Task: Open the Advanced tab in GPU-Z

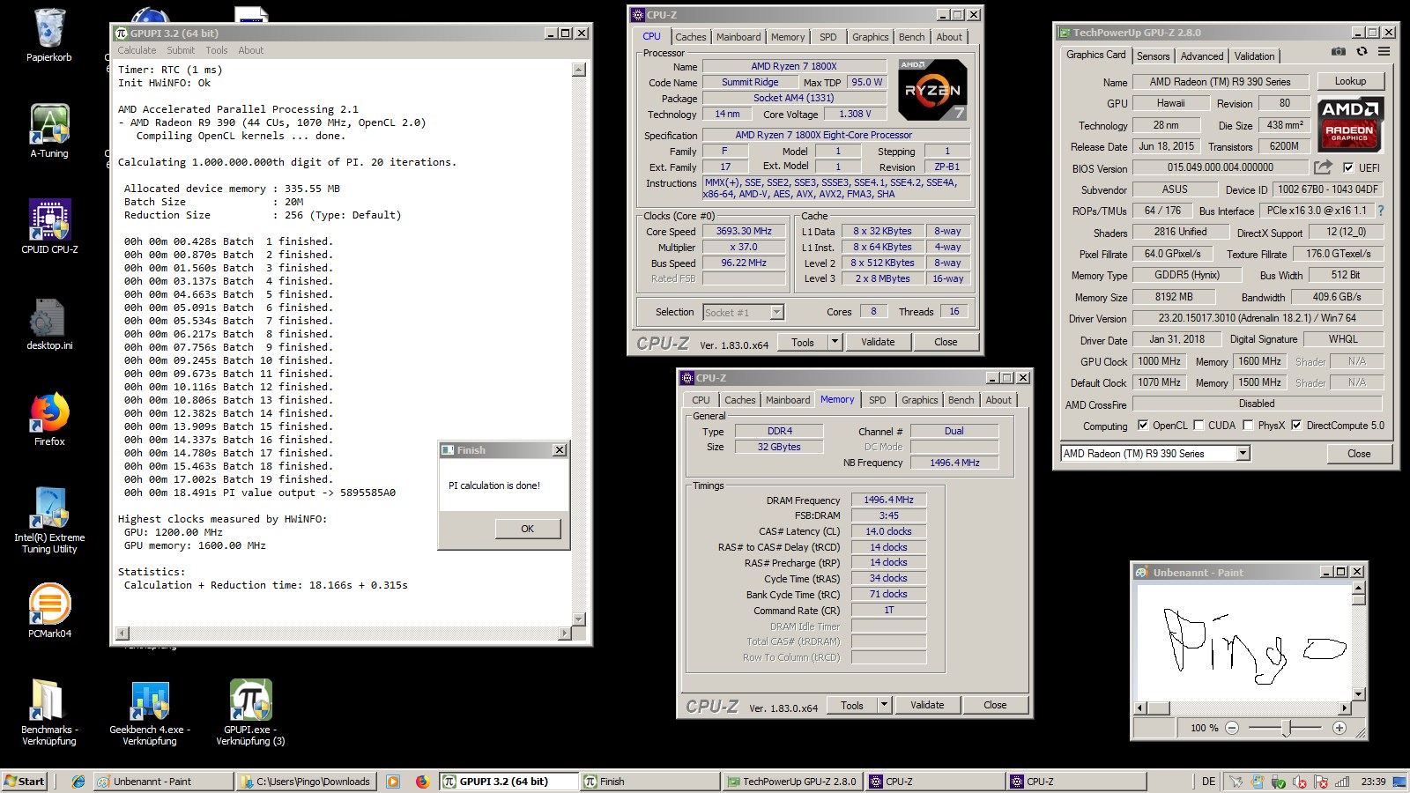Action: click(x=1202, y=56)
